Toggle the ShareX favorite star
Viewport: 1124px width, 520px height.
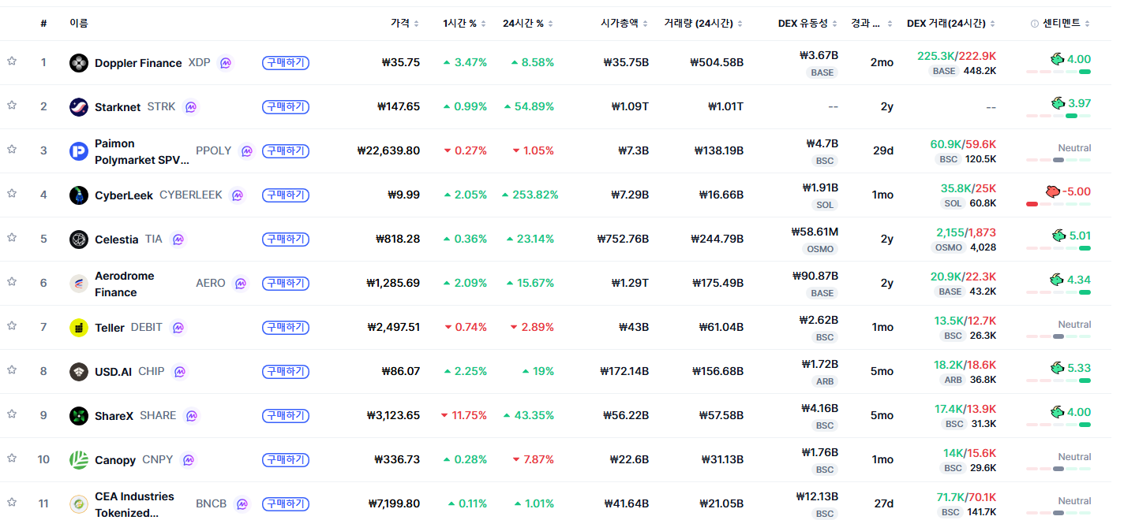click(x=12, y=414)
